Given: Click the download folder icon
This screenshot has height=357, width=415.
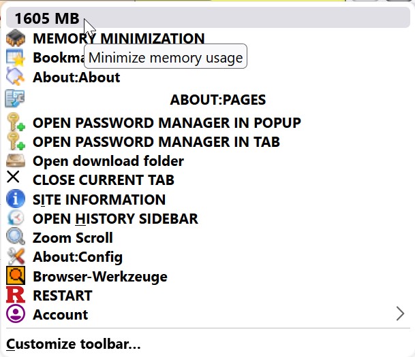Looking at the screenshot, I should (15, 161).
